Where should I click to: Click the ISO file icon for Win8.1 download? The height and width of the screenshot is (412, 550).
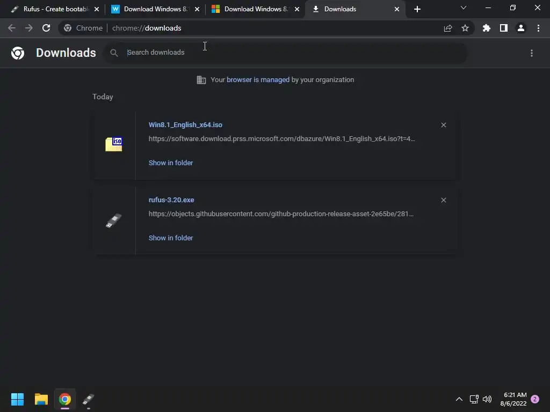pos(114,144)
